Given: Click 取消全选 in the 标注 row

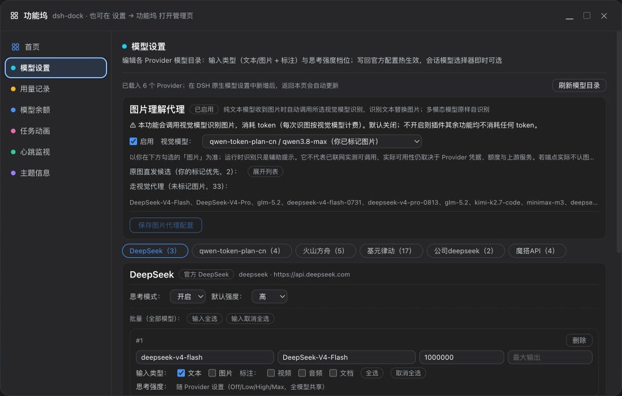Looking at the screenshot, I should pyautogui.click(x=408, y=373).
